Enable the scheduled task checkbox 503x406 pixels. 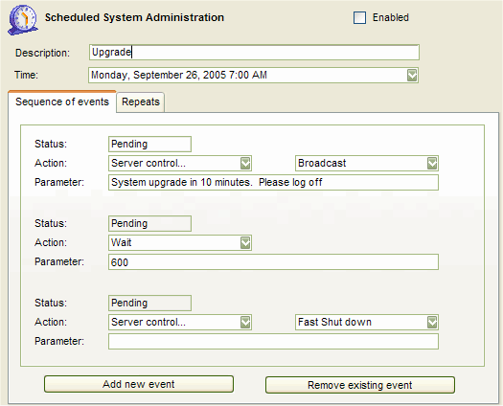coord(359,17)
